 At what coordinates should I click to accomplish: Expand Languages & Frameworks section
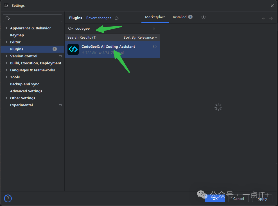click(6, 70)
